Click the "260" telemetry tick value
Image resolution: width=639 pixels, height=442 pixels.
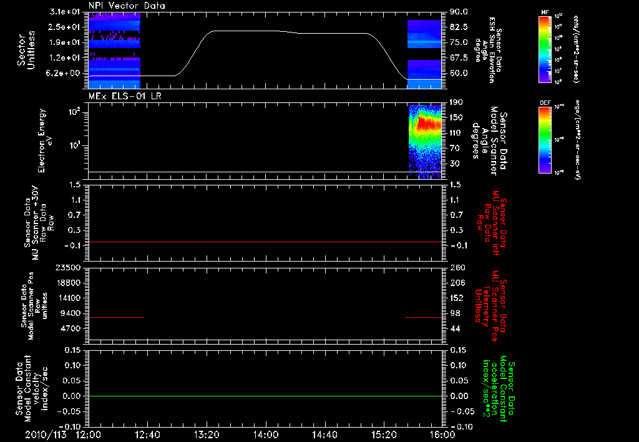coord(457,268)
